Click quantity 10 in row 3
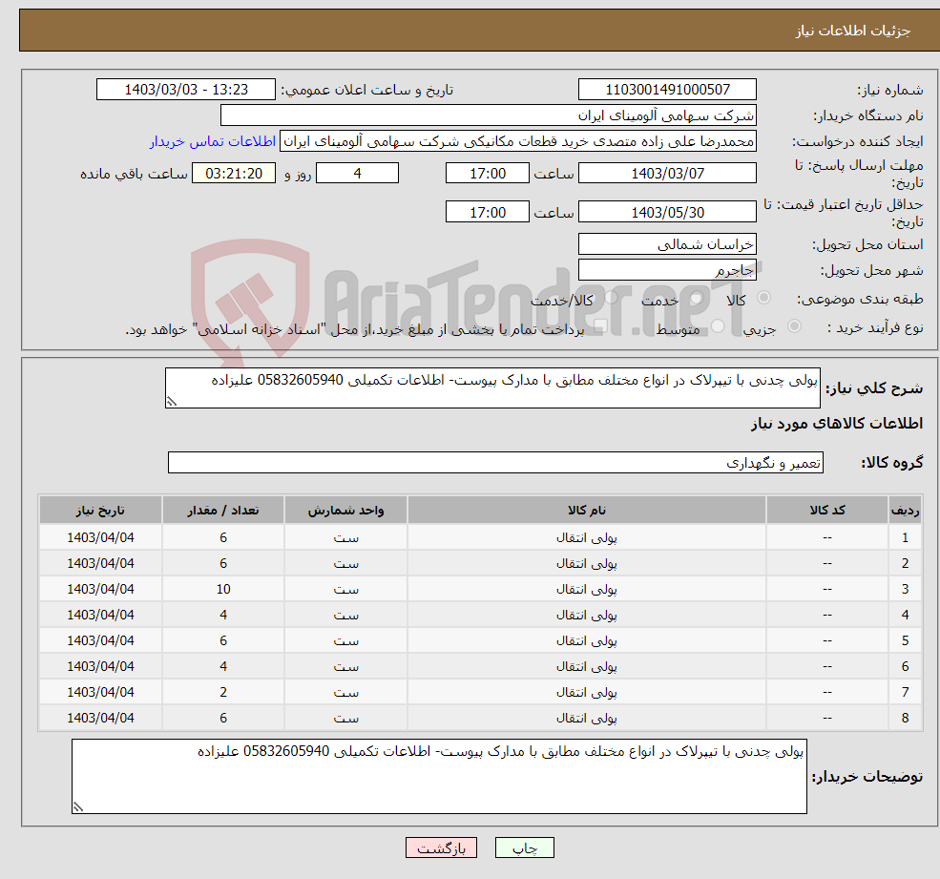This screenshot has width=940, height=879. [x=223, y=590]
